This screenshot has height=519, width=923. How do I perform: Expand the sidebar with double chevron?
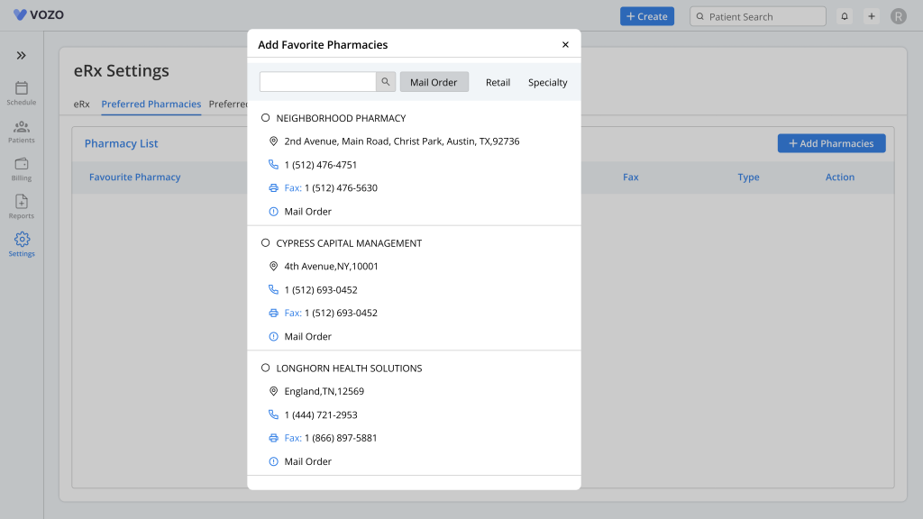point(22,56)
